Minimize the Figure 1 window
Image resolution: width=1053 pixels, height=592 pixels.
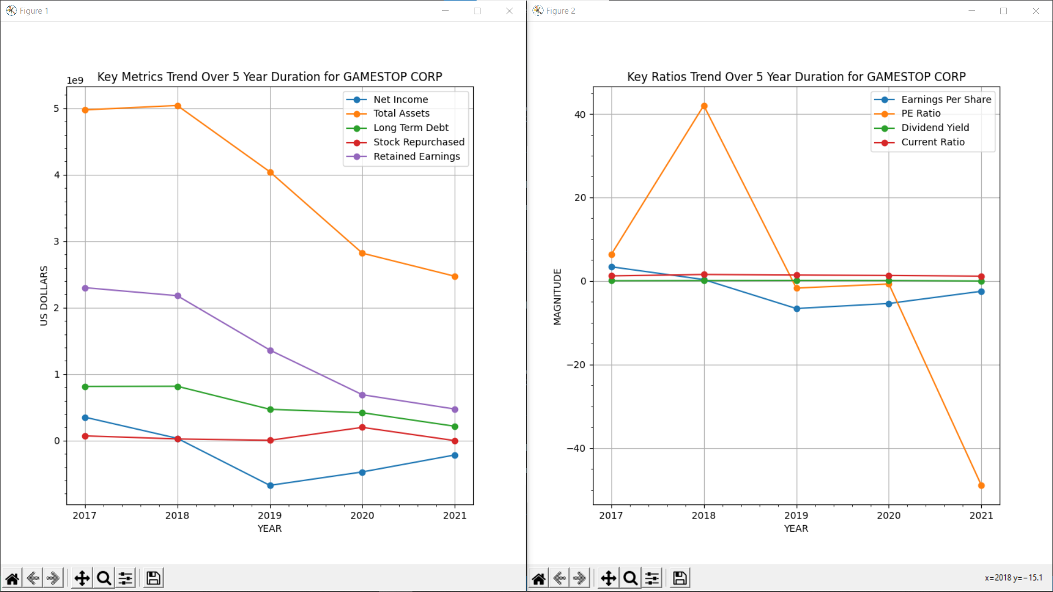pyautogui.click(x=445, y=11)
